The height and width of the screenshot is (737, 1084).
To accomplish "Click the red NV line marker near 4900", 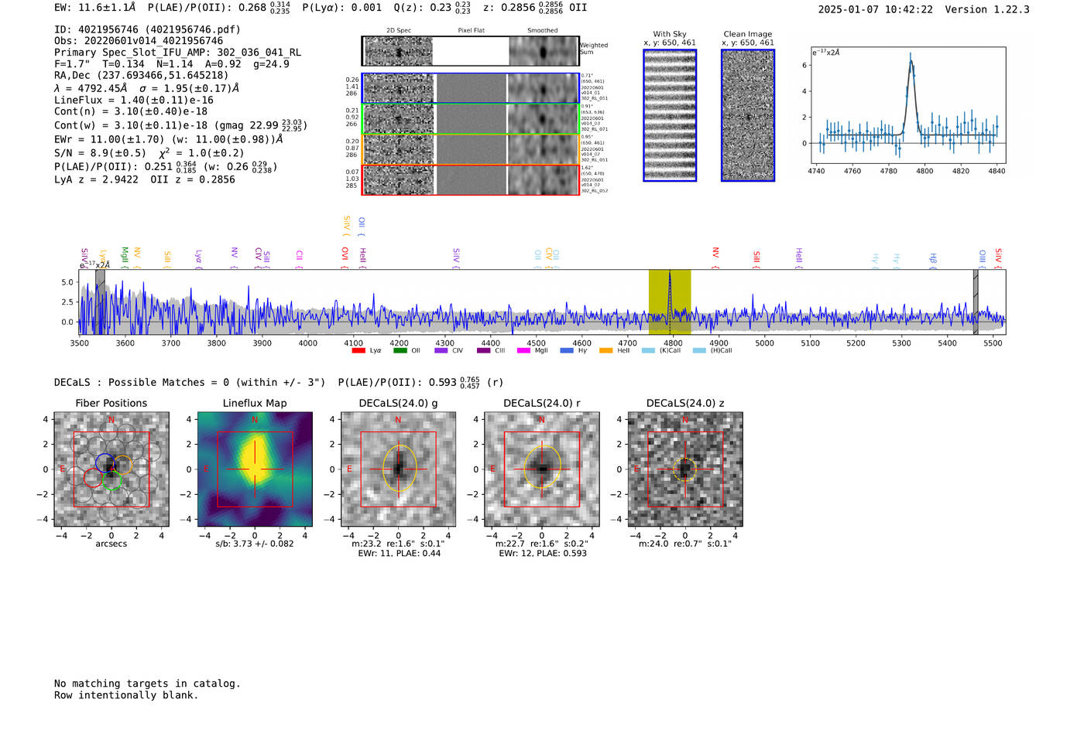I will [715, 258].
